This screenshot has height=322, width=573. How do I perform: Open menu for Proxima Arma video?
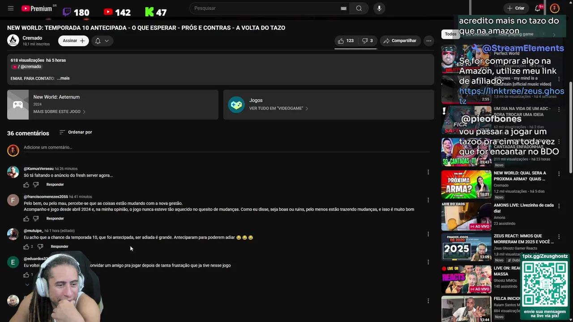[x=559, y=174]
